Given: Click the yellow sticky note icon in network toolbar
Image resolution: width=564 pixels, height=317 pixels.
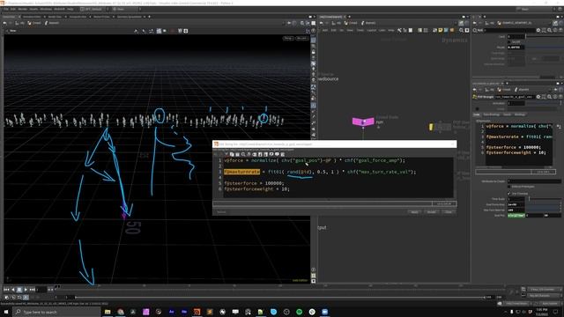Looking at the screenshot, I should [441, 31].
